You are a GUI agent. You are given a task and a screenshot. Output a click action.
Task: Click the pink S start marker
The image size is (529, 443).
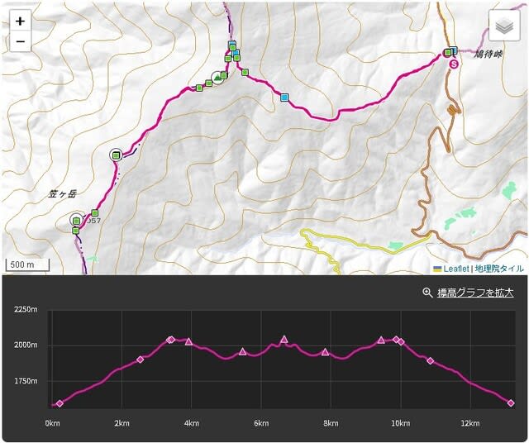(x=453, y=65)
